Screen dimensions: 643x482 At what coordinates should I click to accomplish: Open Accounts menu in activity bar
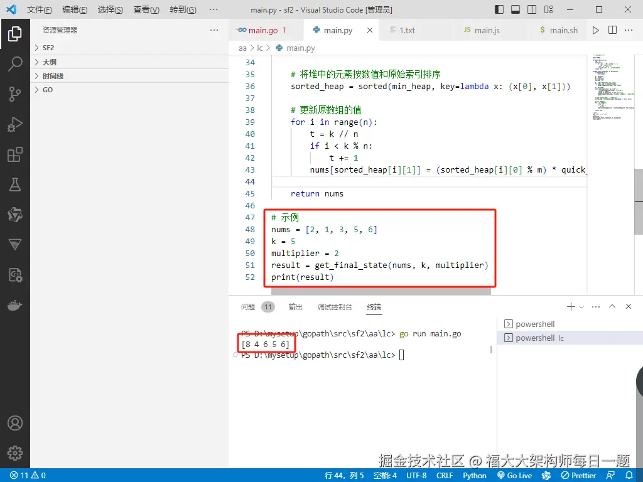(x=15, y=423)
